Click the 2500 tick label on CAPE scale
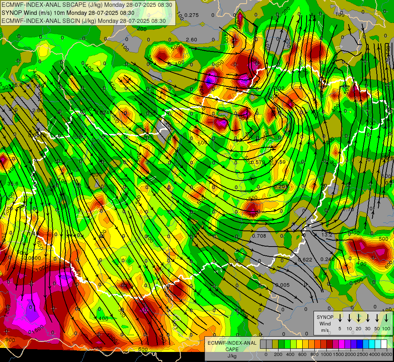Screen dimensions: 394x362 [x=362, y=354]
